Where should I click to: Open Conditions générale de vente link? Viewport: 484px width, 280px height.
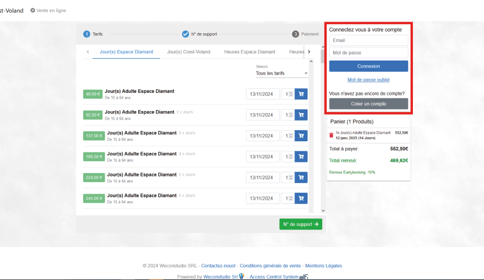coord(270,266)
